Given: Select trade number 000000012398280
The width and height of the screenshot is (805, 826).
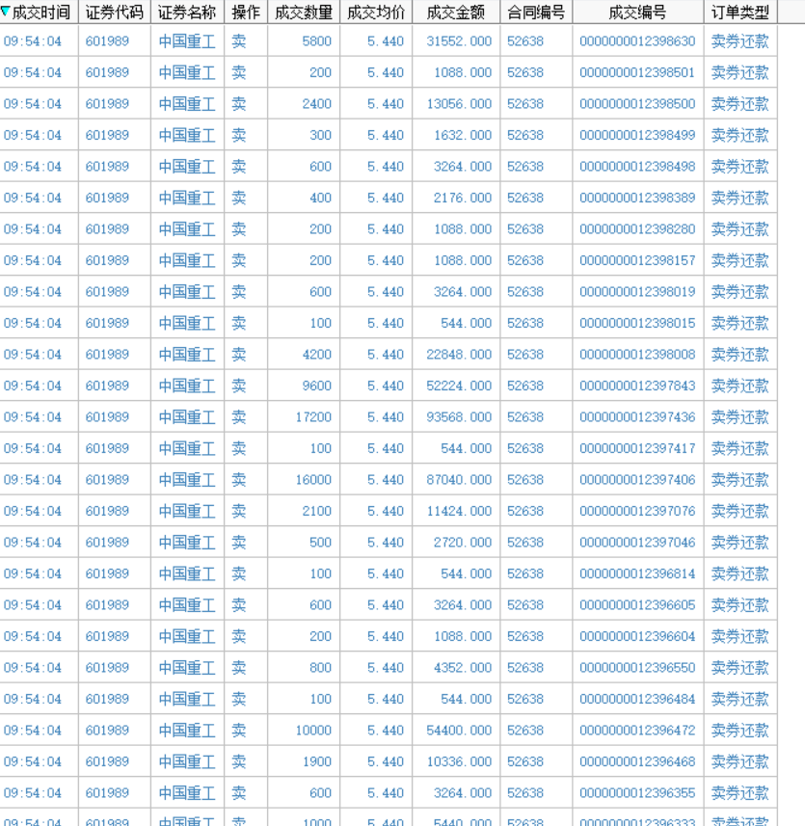Looking at the screenshot, I should tap(637, 229).
